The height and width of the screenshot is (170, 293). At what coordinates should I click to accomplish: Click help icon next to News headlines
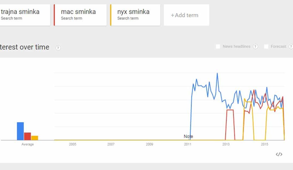tap(255, 47)
